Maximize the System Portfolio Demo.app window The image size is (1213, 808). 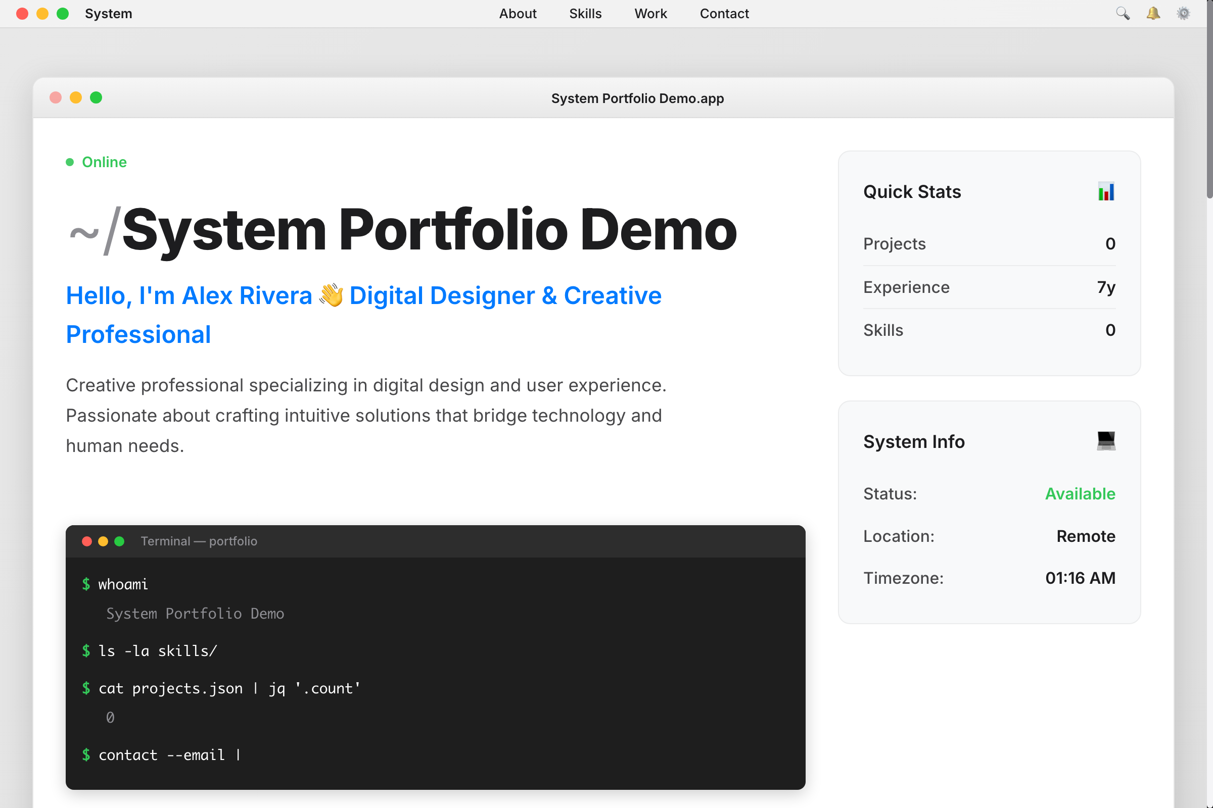pyautogui.click(x=96, y=97)
